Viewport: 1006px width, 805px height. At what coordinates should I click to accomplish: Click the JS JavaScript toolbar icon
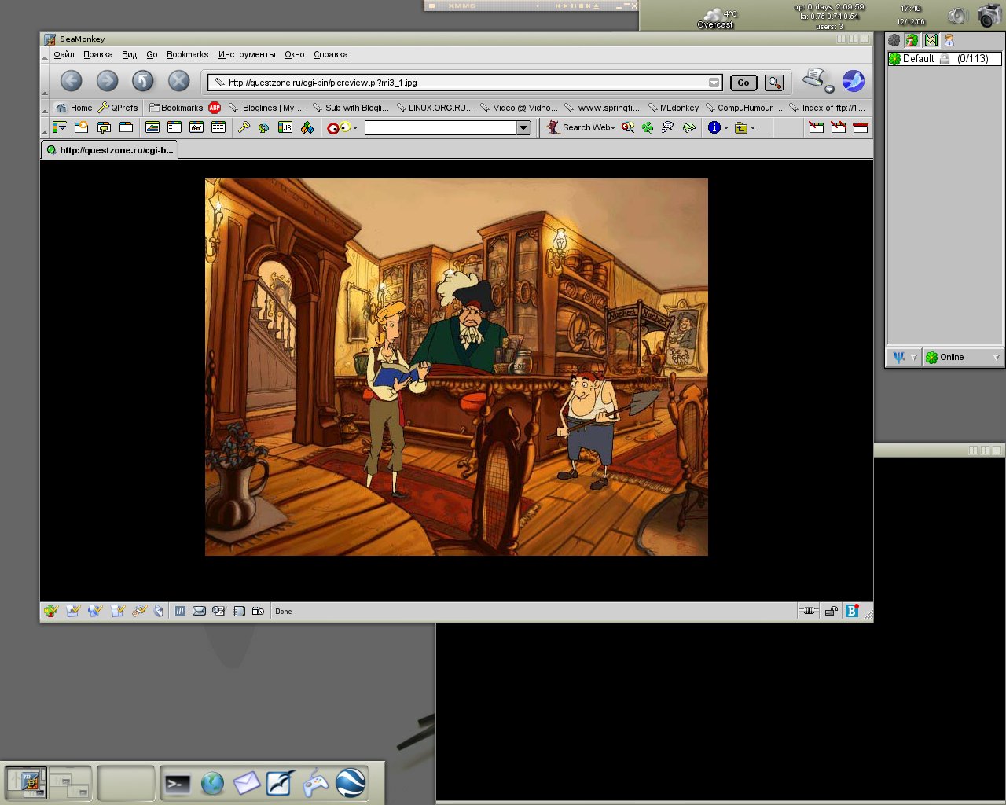(x=286, y=127)
